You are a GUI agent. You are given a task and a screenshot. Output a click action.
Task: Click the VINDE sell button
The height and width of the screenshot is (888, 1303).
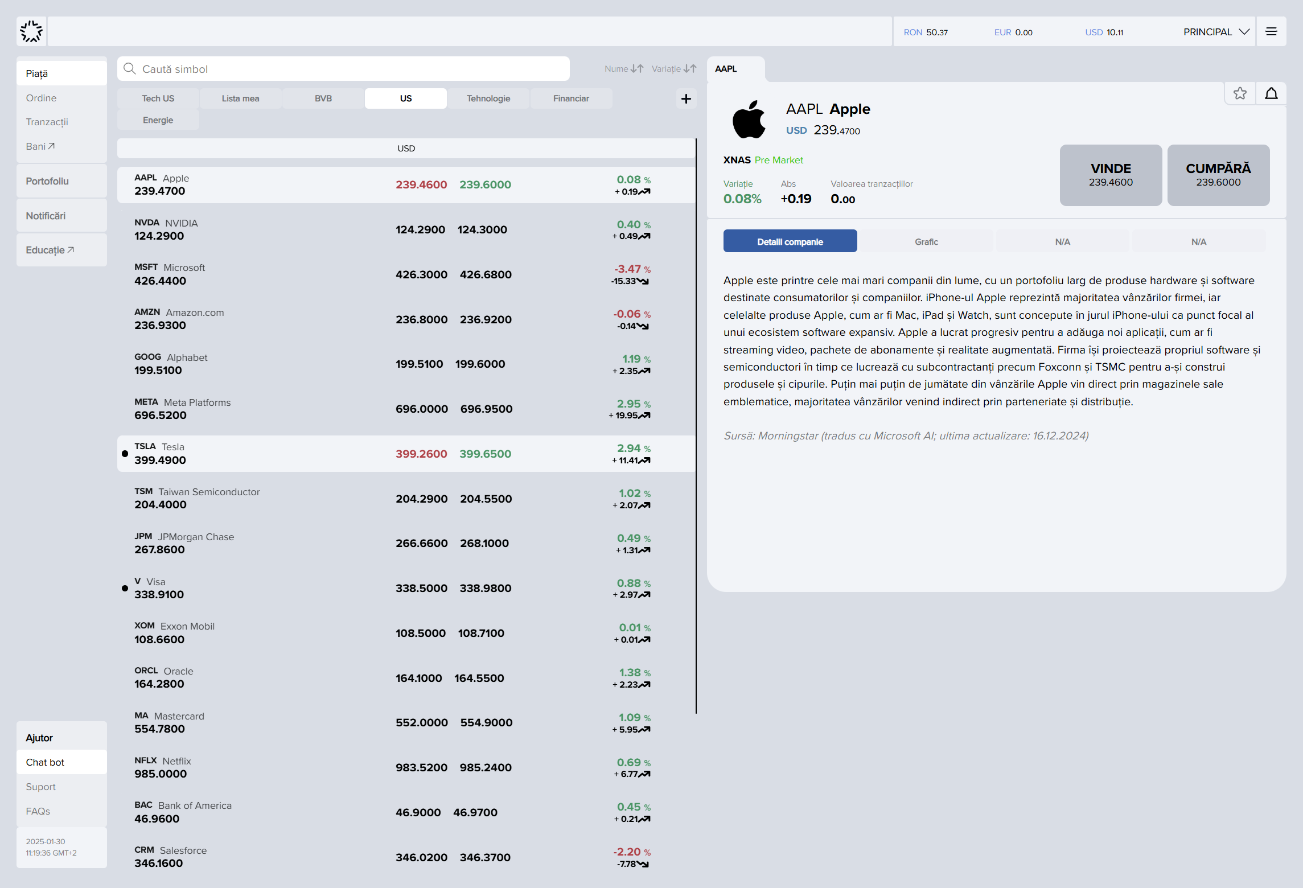(x=1111, y=175)
